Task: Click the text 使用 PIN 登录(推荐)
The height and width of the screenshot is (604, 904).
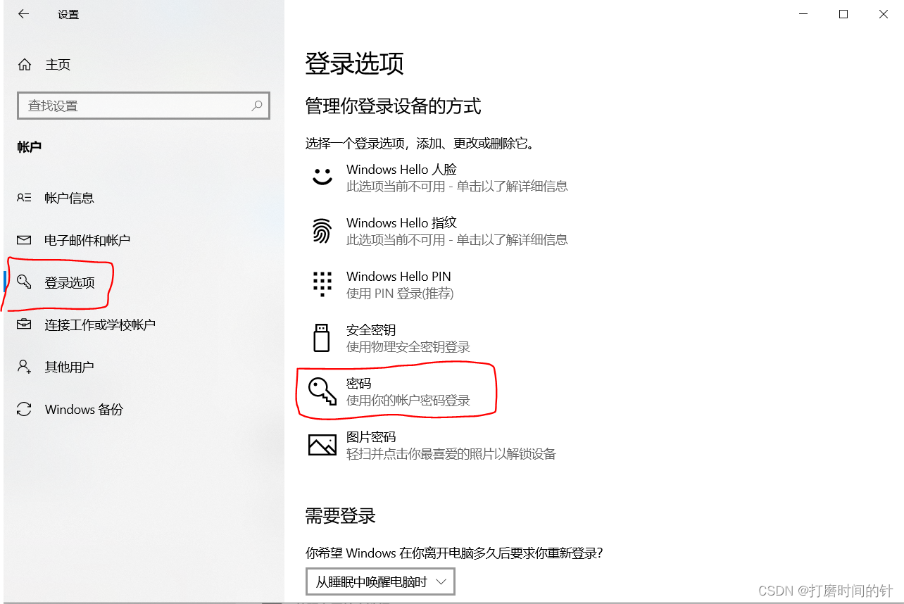Action: click(x=400, y=294)
